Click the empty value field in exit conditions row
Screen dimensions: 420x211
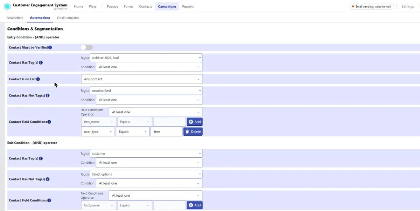coord(169,205)
